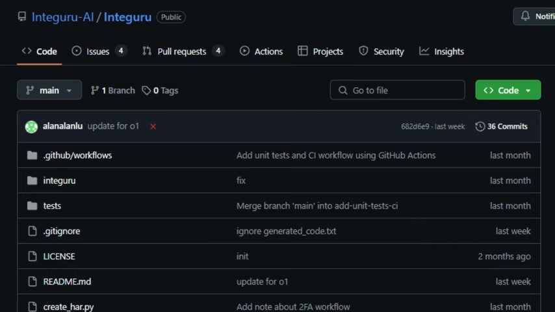Click the notifications bell icon
555x312 pixels.
525,16
